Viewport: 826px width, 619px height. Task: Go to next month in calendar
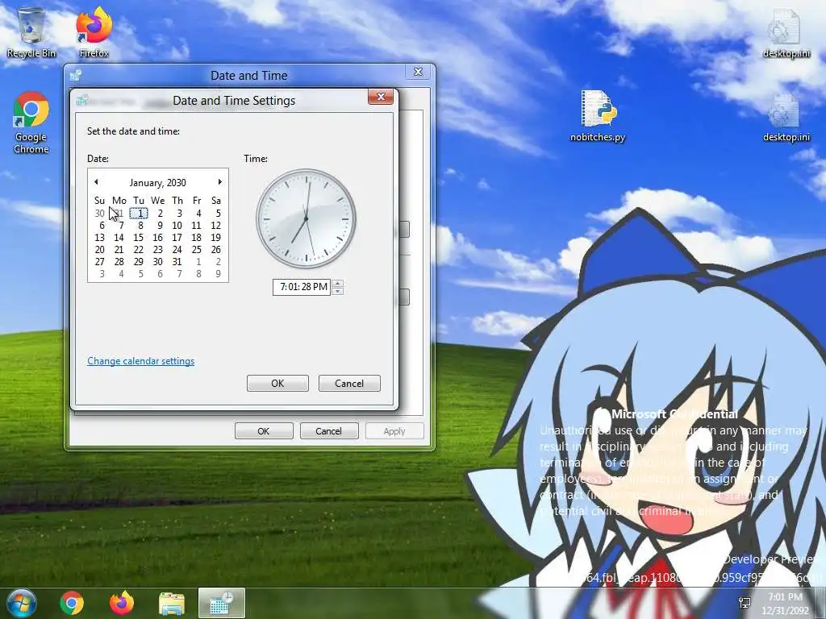219,182
